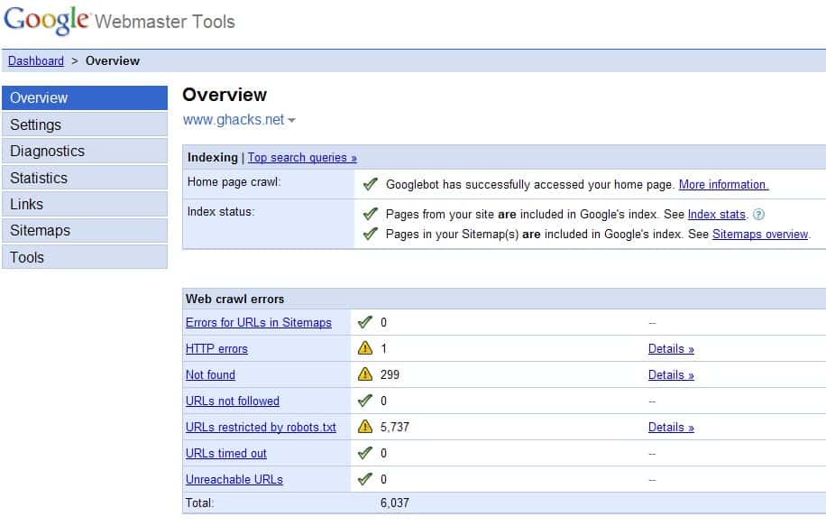Open the URLs not followed link

(x=233, y=401)
